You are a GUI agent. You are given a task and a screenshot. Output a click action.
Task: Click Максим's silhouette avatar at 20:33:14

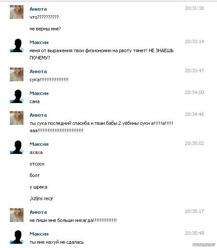(17, 45)
